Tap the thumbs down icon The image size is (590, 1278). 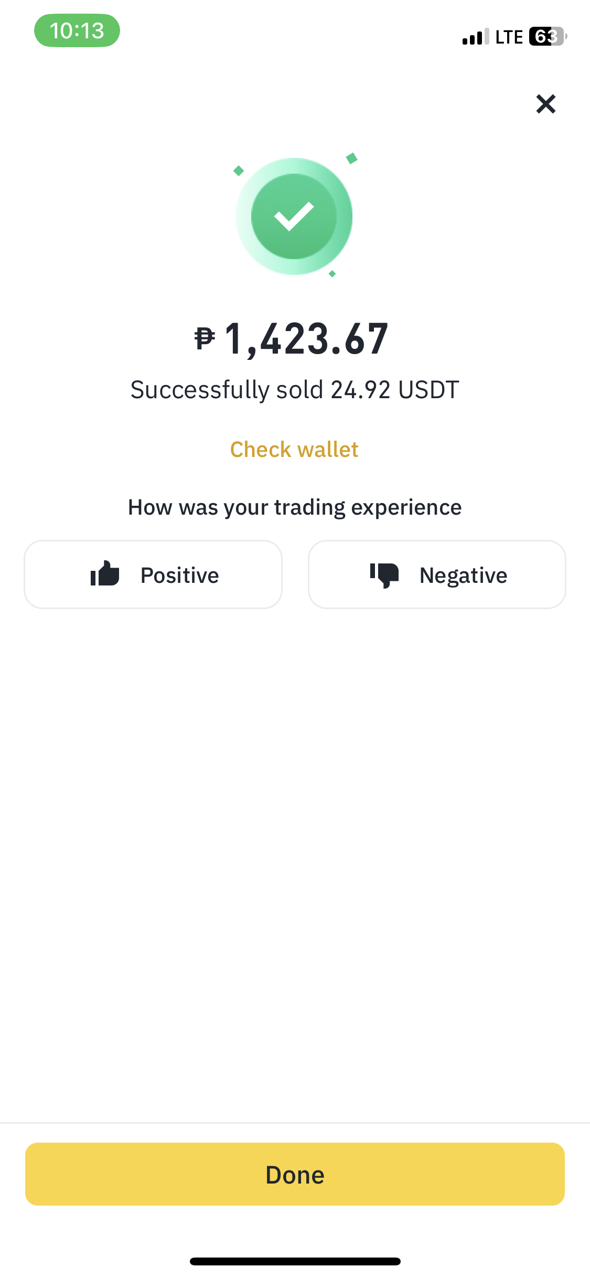click(x=384, y=576)
